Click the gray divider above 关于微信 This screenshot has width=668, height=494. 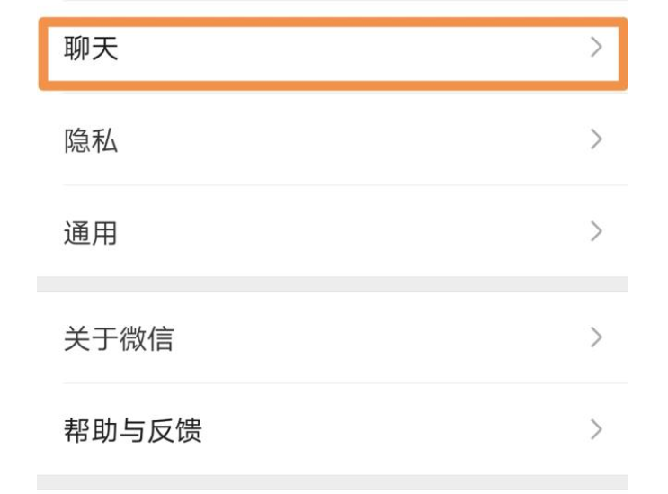(333, 283)
